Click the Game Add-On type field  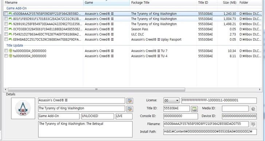click(59, 116)
